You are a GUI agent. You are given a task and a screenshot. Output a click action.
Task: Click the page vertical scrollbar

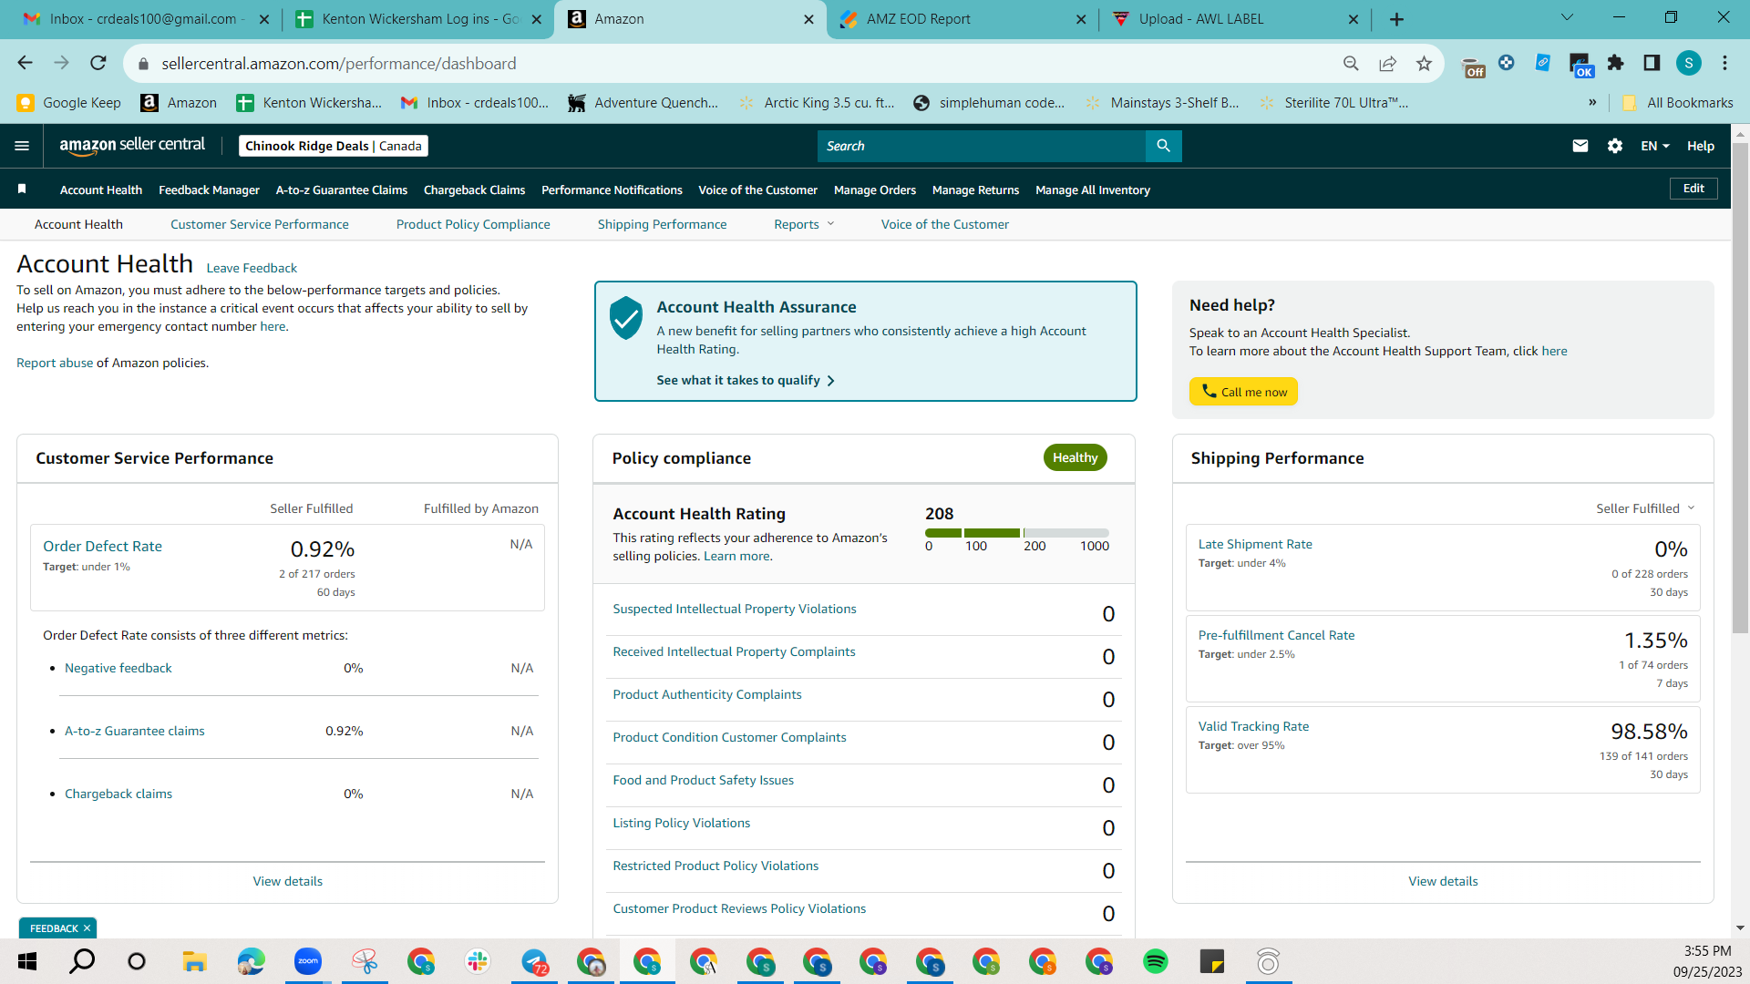pos(1740,387)
